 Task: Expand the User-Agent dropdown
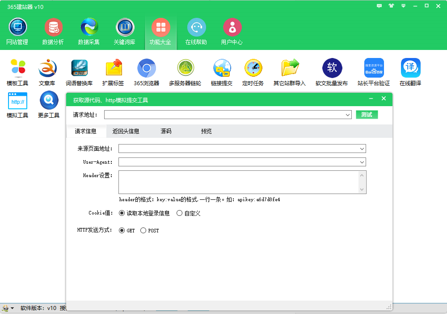(362, 162)
